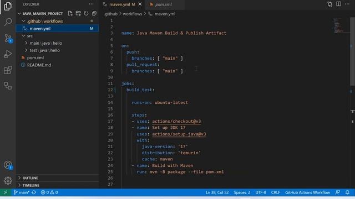The width and height of the screenshot is (355, 199).
Task: Click .github breadcrumb segment
Action: coord(111,14)
